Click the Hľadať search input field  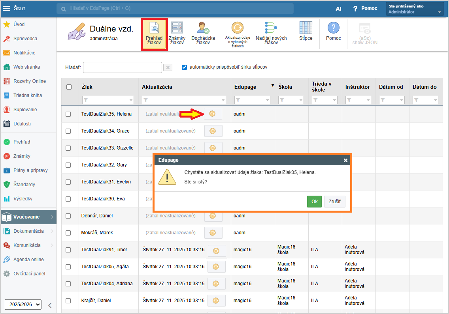pos(122,67)
